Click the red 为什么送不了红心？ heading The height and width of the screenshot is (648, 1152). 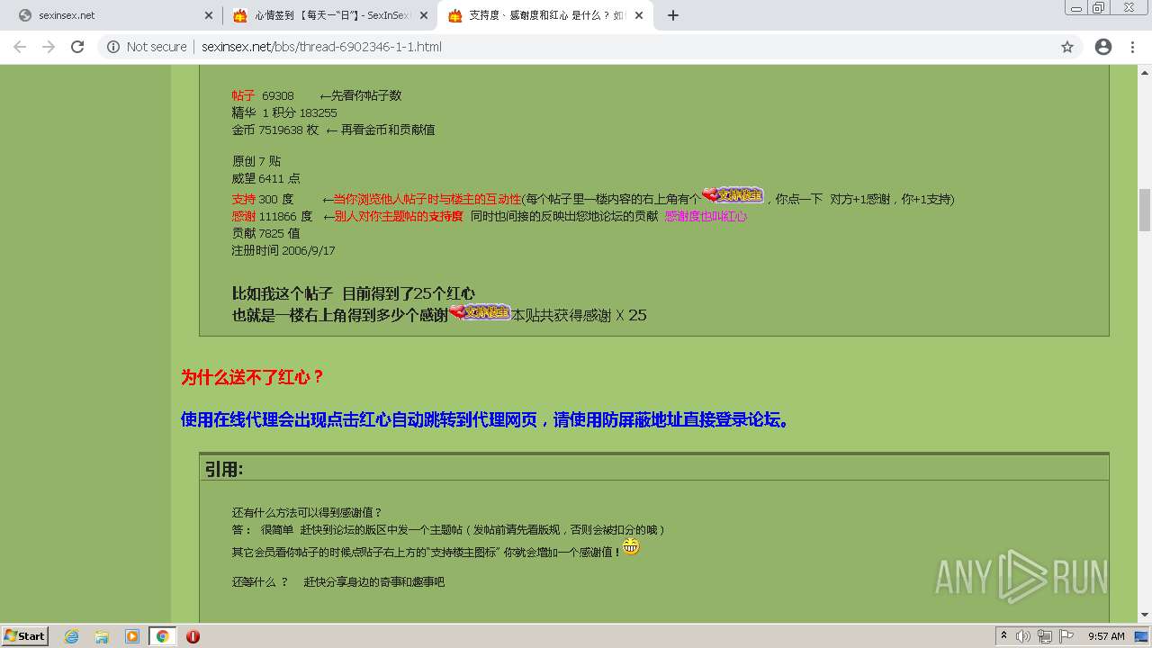253,377
